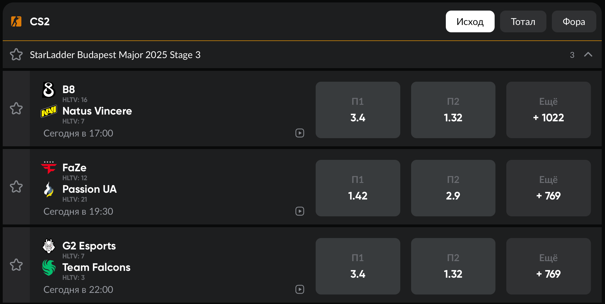Open live stream for FaZe match

[300, 211]
